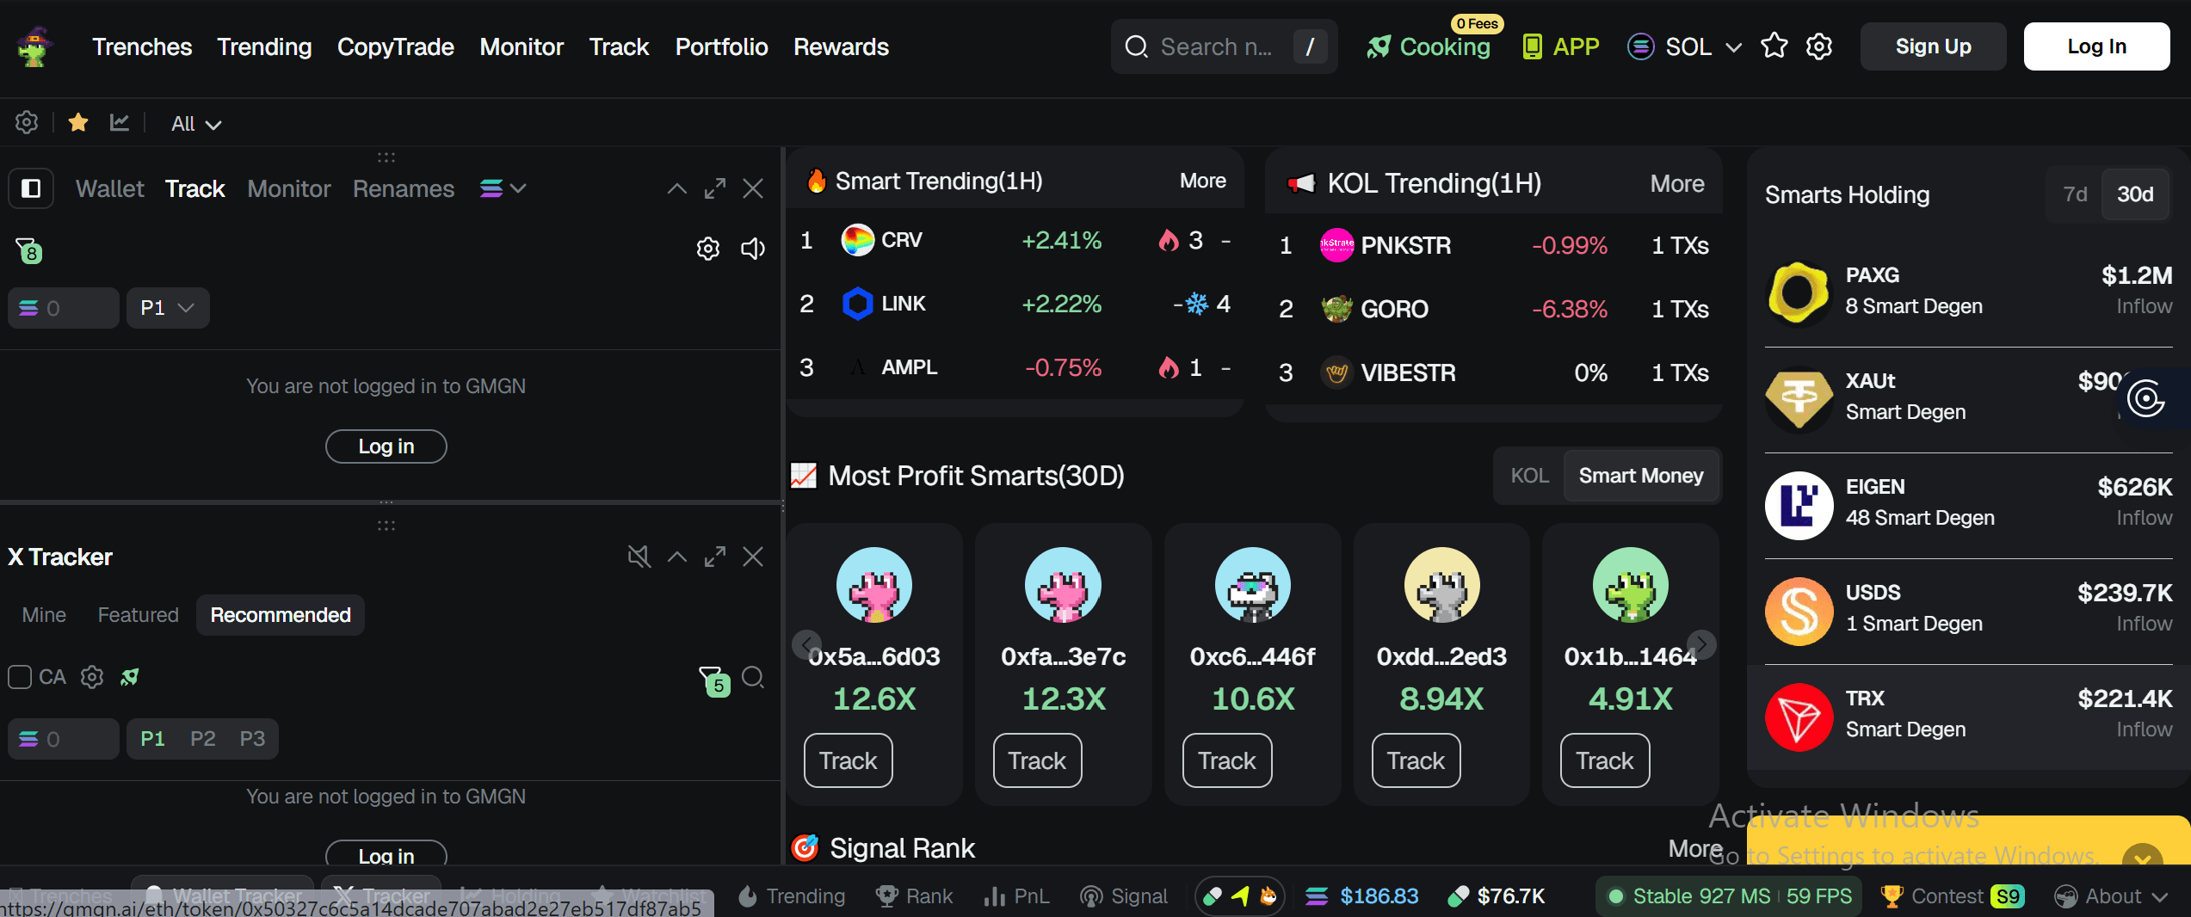Open the P1 preset dropdown

click(167, 307)
